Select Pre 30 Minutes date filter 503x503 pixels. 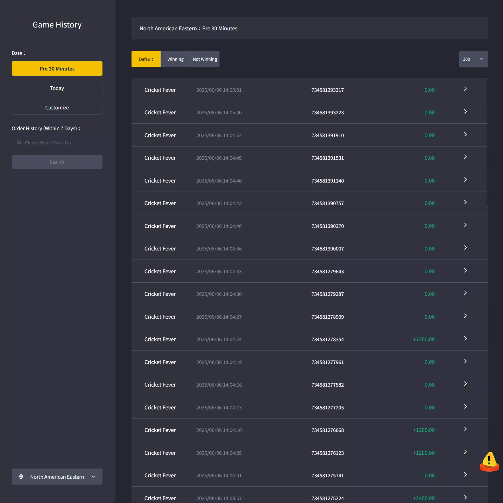[x=57, y=68]
